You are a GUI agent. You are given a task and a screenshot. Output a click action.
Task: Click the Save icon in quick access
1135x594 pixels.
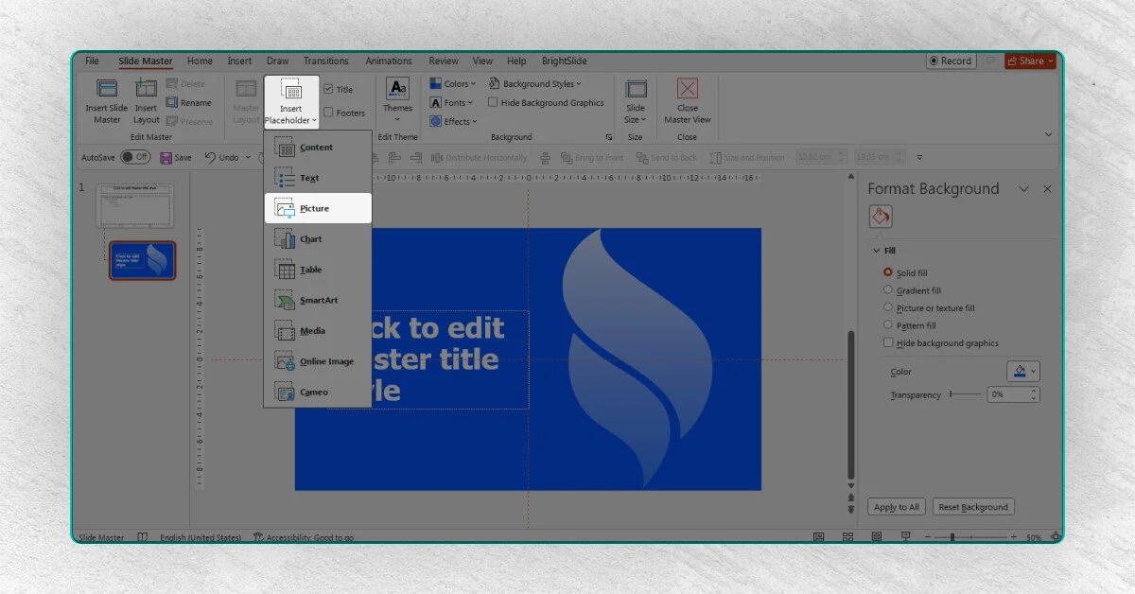166,158
